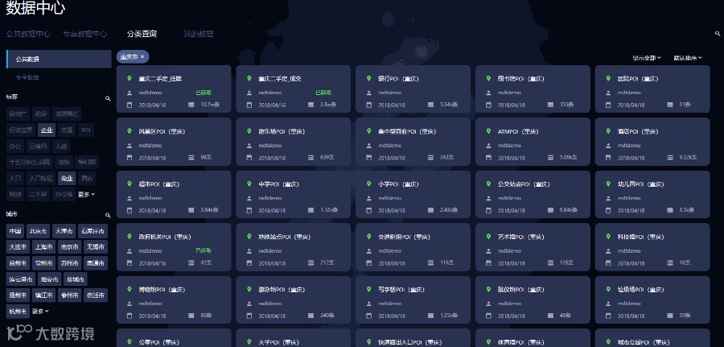
Task: Open the 集中型商业POI (重庆) dataset card
Action: pyautogui.click(x=413, y=142)
